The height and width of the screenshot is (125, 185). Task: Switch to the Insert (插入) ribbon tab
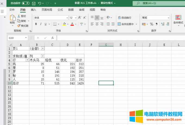point(33,10)
